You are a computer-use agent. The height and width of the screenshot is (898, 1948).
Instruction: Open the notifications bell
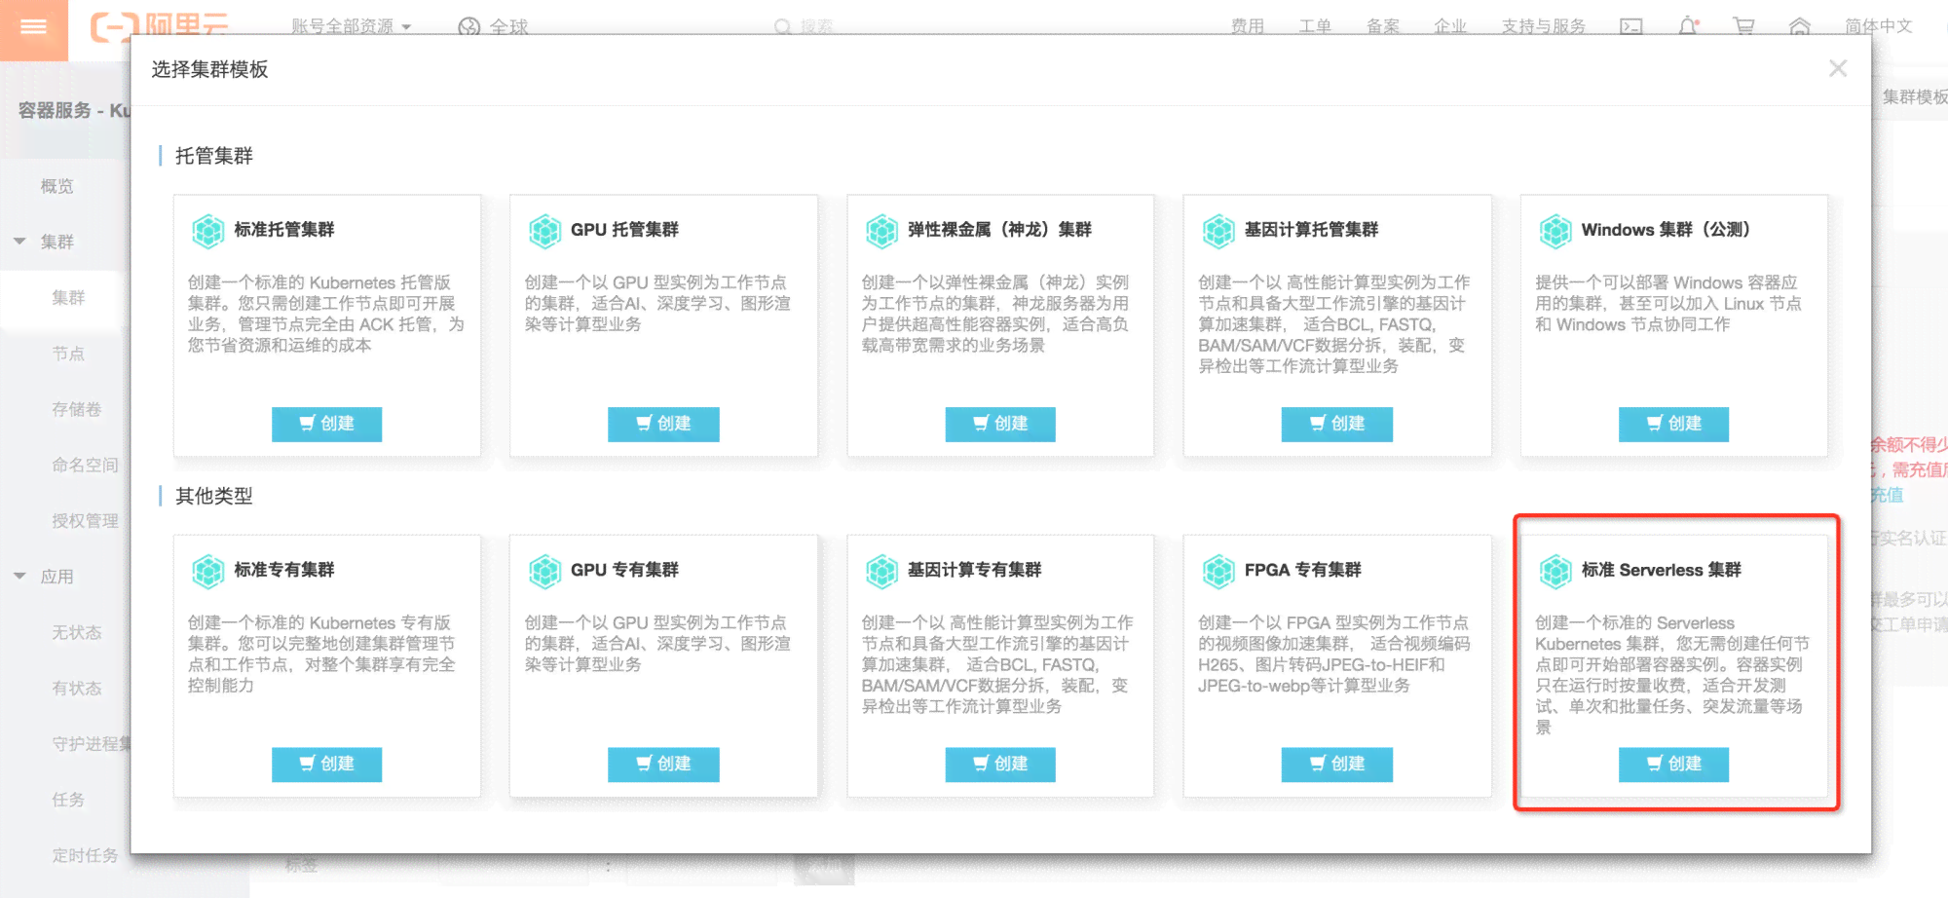(1688, 26)
